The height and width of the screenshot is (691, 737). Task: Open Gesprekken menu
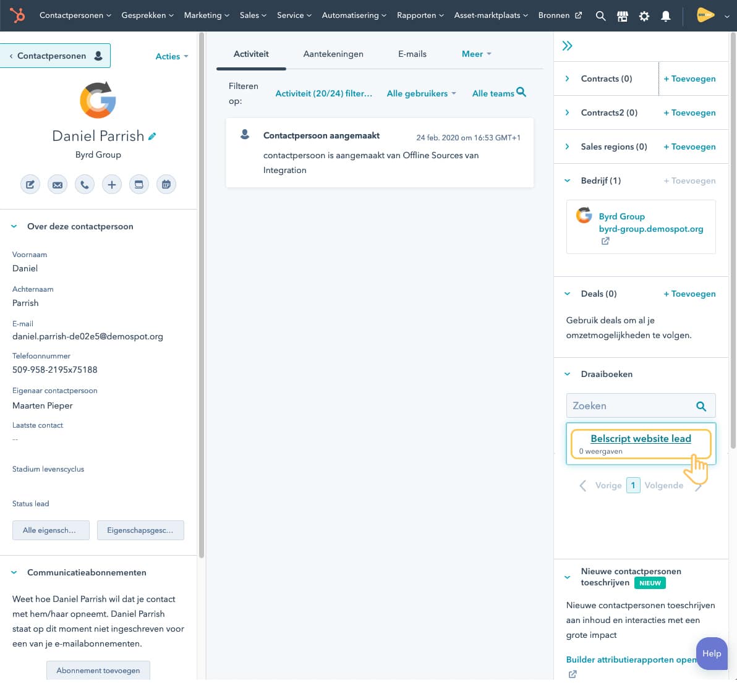(148, 15)
